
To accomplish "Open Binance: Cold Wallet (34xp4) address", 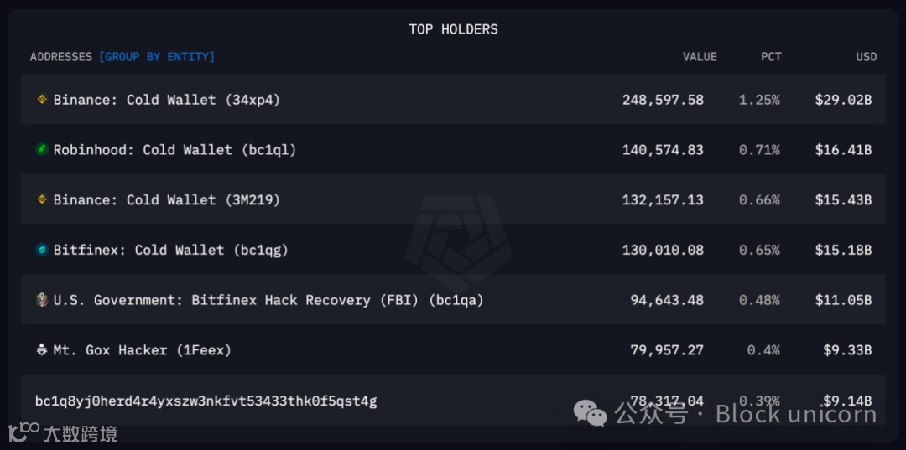I will coord(166,100).
